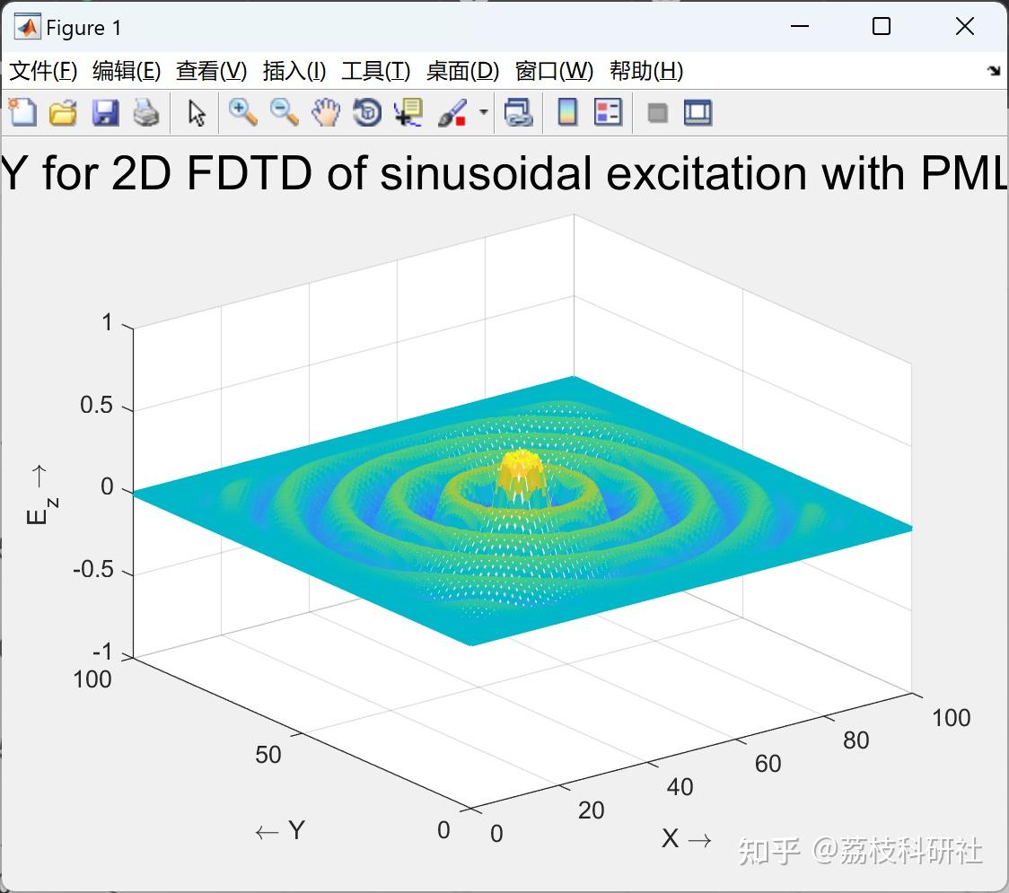1009x893 pixels.
Task: Select the Pan (hand) tool
Action: (325, 112)
